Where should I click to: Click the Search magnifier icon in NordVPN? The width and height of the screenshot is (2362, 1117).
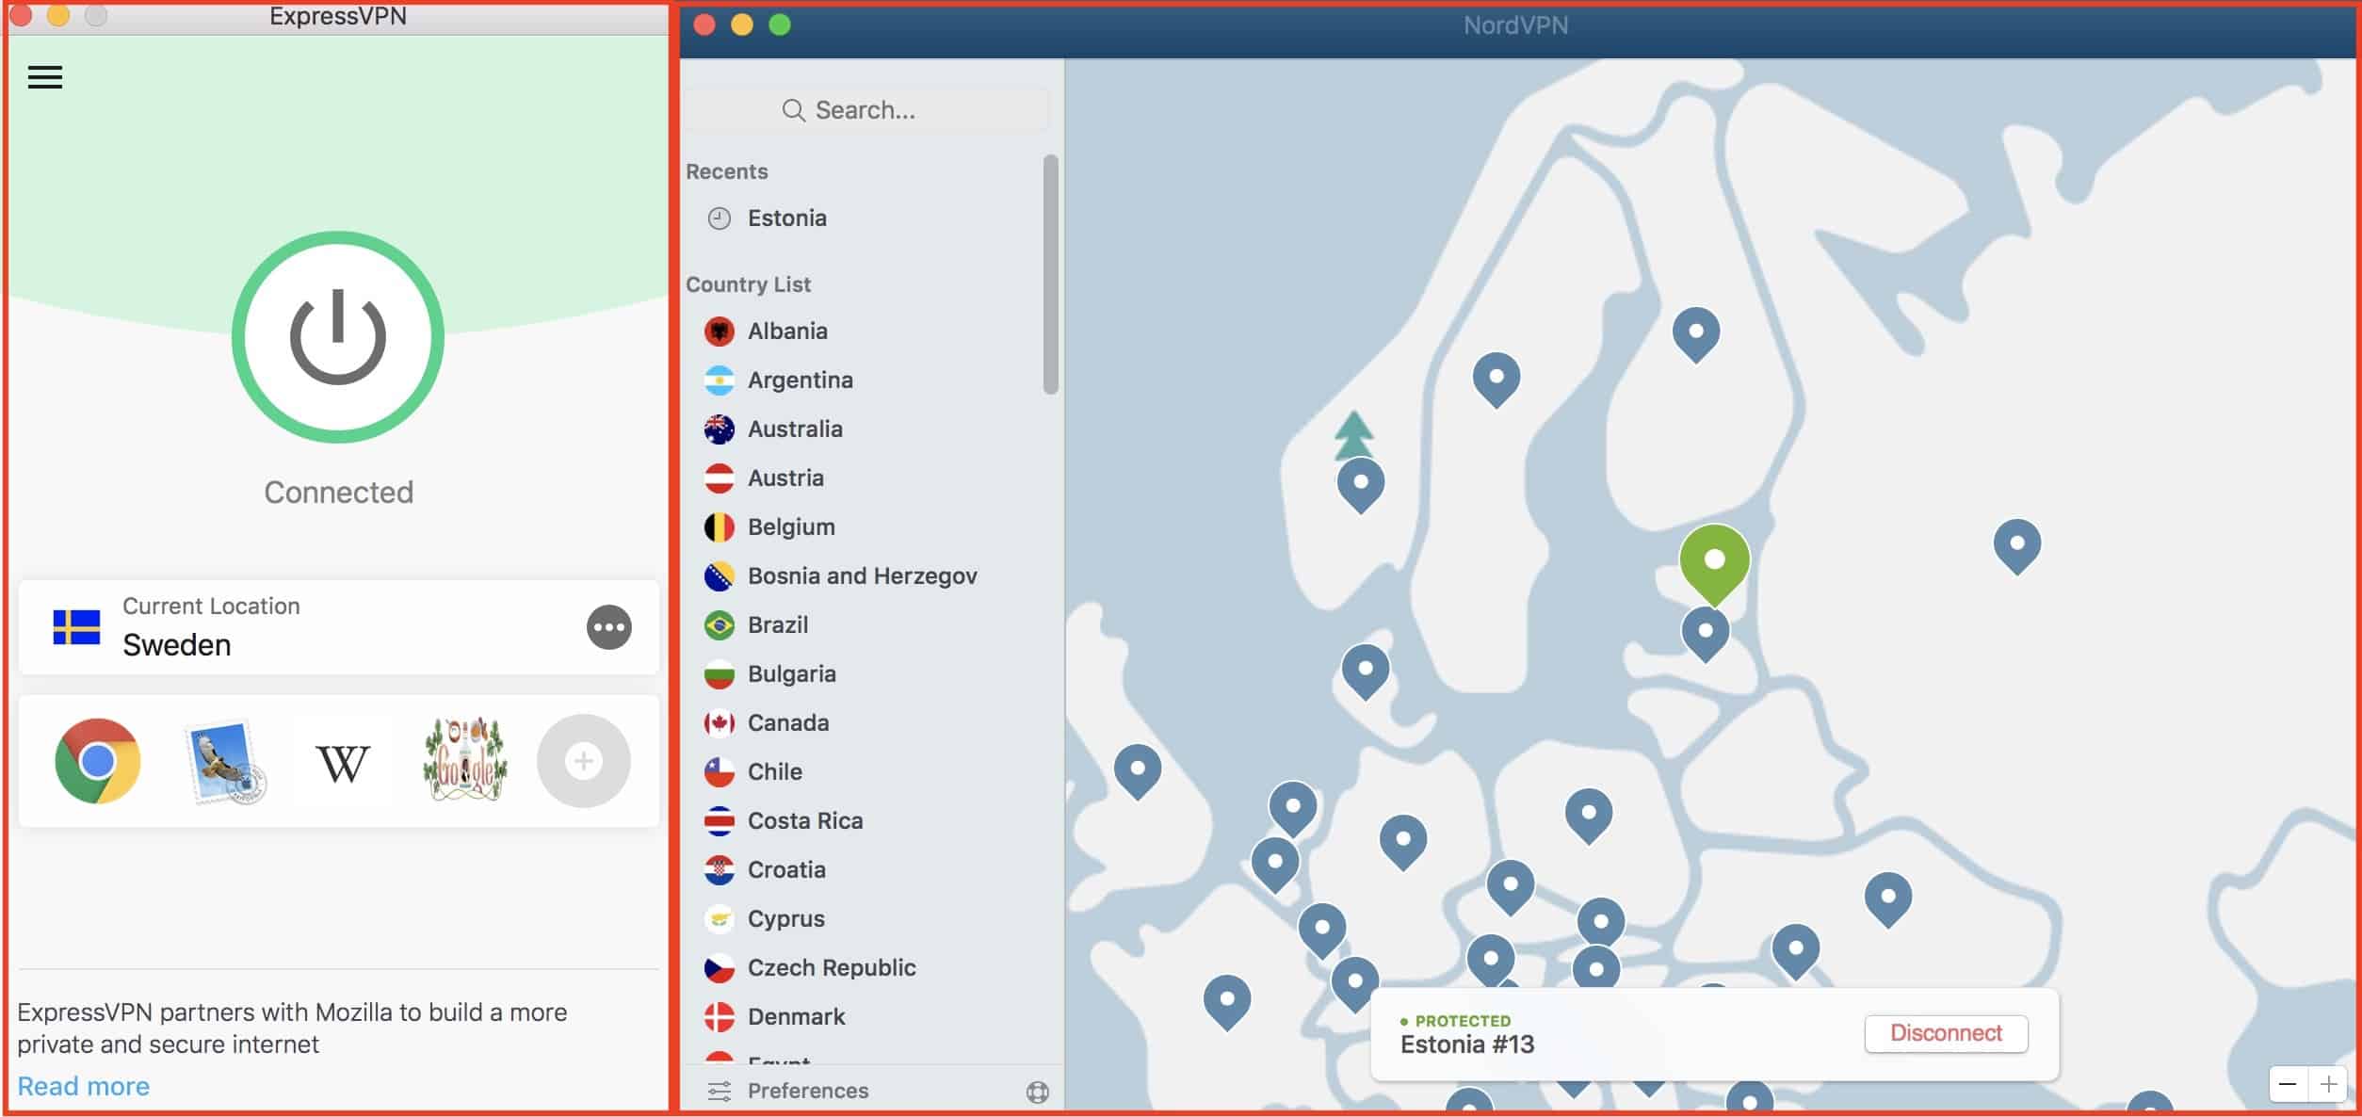(x=793, y=111)
